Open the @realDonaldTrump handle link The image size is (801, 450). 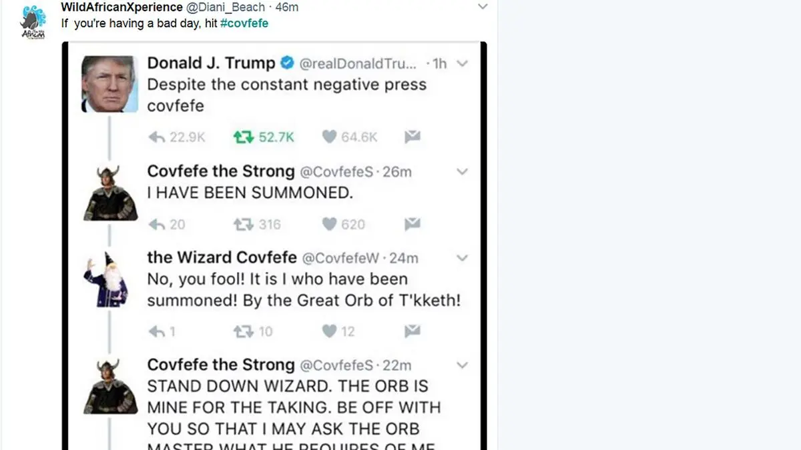[x=357, y=64]
